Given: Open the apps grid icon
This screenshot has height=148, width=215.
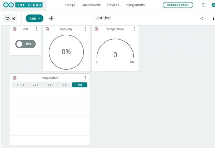Looking at the screenshot, I should click(x=204, y=5).
